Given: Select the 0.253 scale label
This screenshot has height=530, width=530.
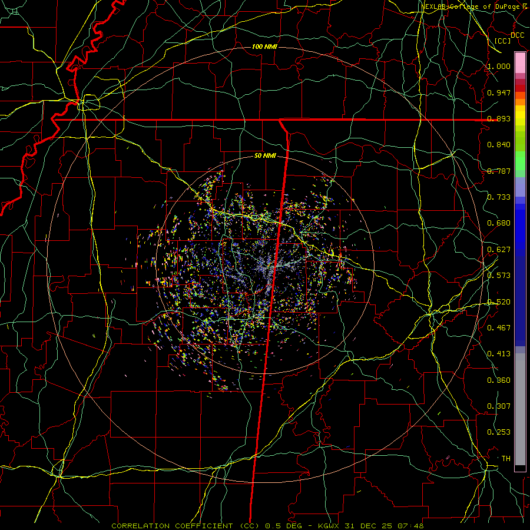Looking at the screenshot, I should [499, 432].
